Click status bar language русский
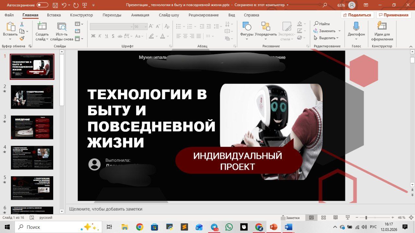 tap(46, 217)
